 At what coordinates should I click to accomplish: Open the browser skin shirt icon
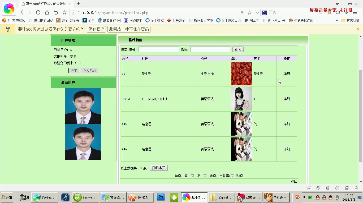coord(338,4)
